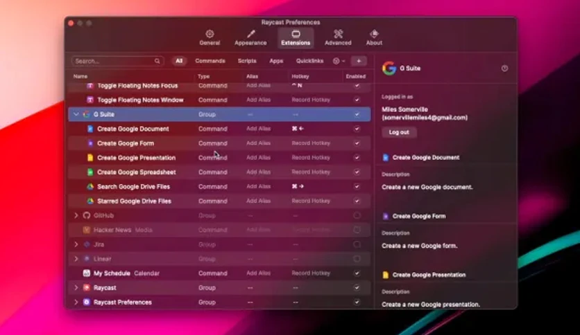Open help icon in G Suite panel
Screen dimensions: 580x335
pos(504,69)
